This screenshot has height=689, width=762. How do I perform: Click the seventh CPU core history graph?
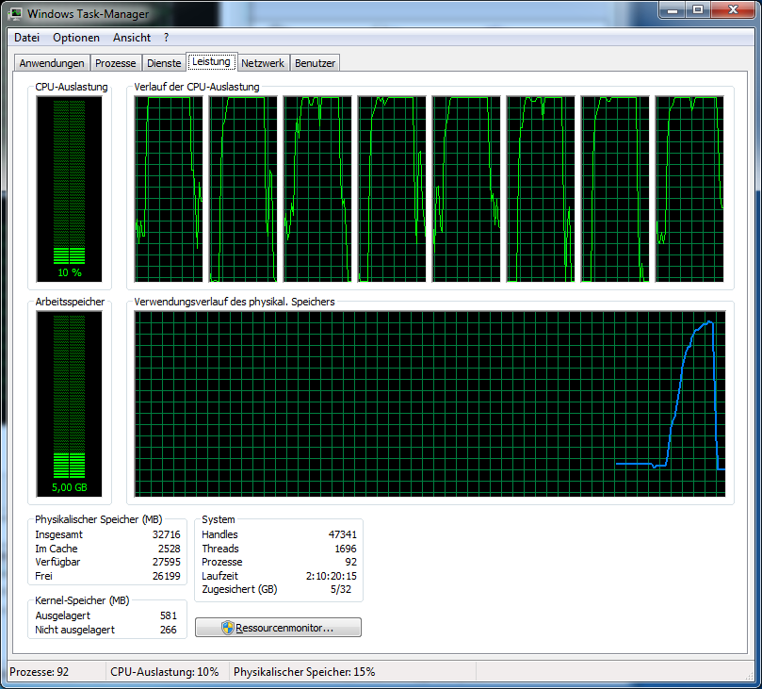coord(615,189)
